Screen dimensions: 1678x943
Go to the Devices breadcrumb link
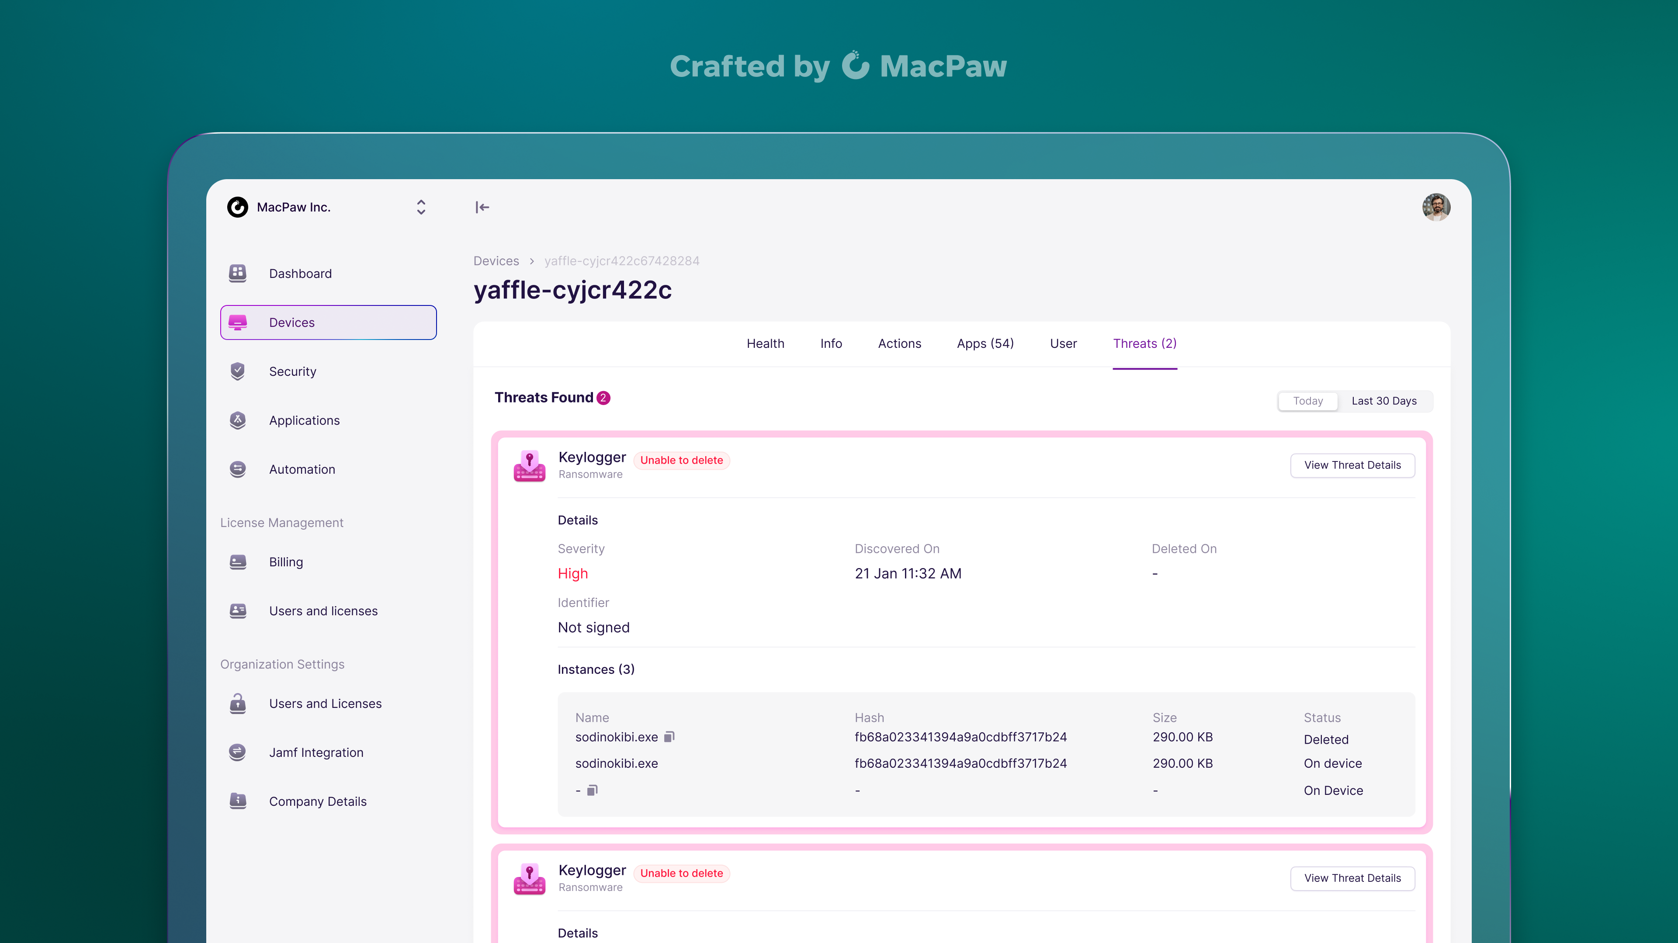[496, 260]
